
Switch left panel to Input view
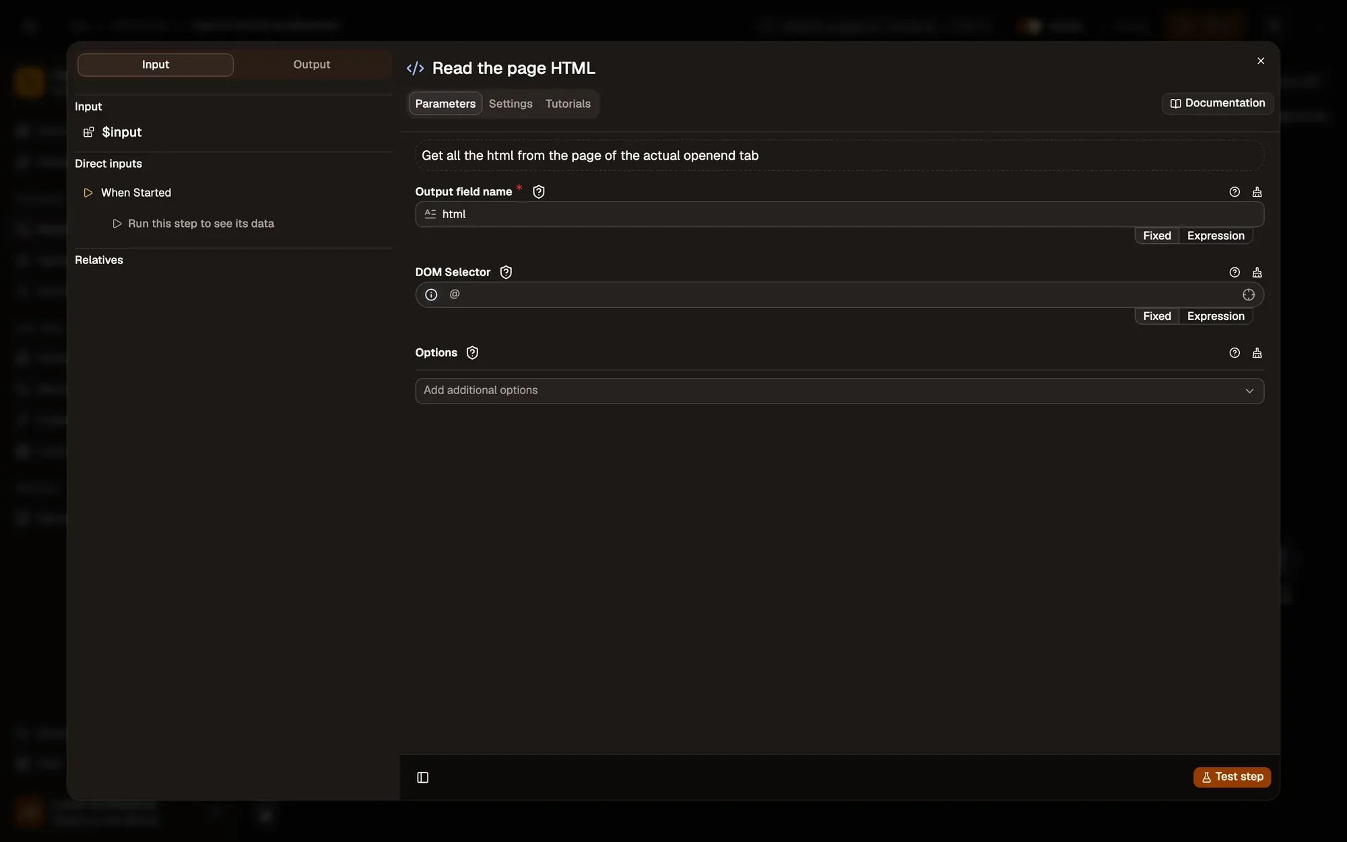[156, 65]
